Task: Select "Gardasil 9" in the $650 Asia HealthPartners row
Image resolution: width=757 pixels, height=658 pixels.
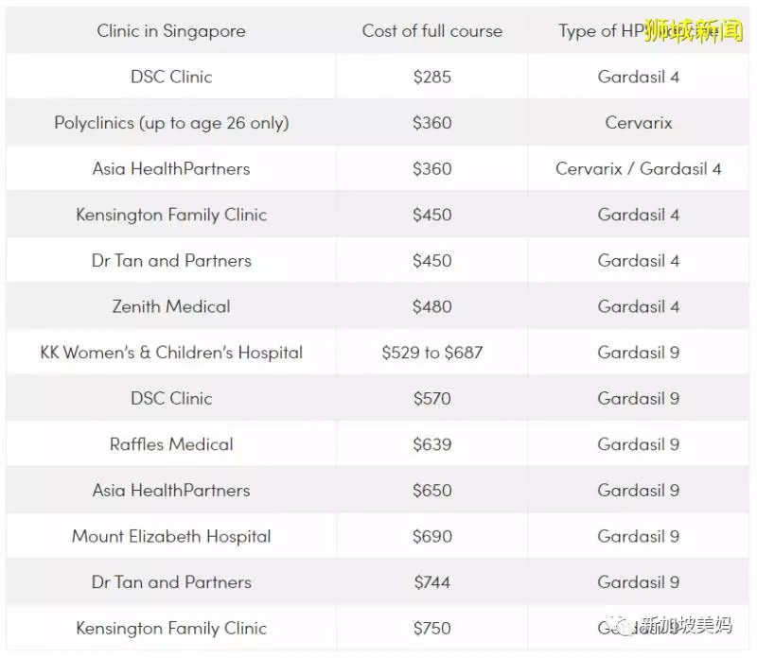Action: [638, 491]
